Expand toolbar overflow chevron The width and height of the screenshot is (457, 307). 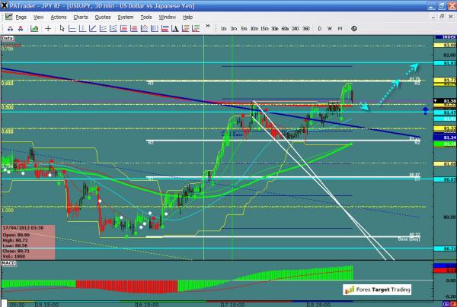206,28
